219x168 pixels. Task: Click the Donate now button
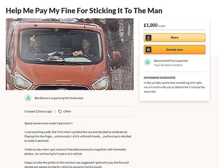pyautogui.click(x=174, y=50)
